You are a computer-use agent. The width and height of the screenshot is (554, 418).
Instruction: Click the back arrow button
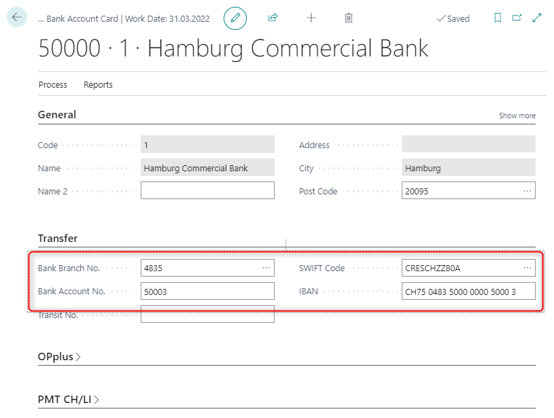coord(17,18)
